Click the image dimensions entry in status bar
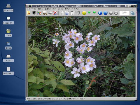 click(34, 99)
